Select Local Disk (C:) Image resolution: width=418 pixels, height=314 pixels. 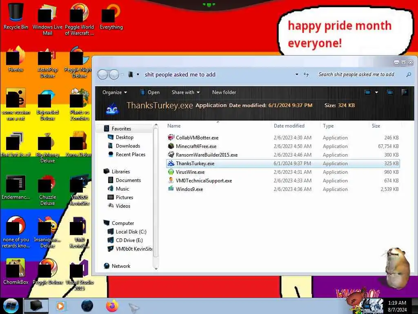(x=131, y=232)
